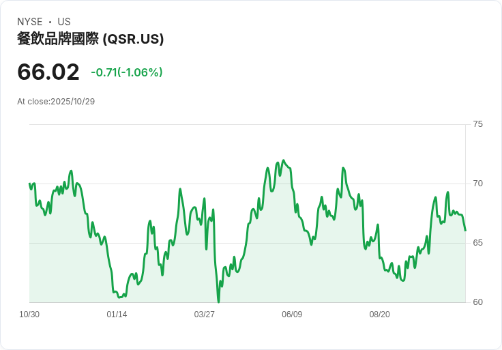Click the 60 price axis label
This screenshot has width=502, height=350.
(477, 302)
